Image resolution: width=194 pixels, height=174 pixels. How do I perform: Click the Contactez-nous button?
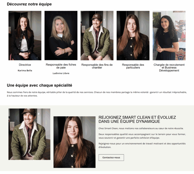pyautogui.click(x=111, y=157)
